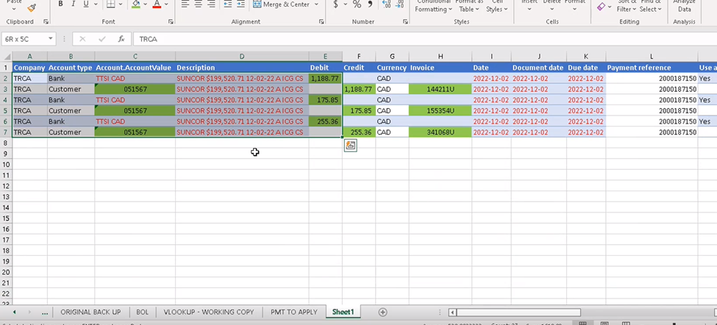
Task: Open Underline style dropdown arrow
Action: (x=96, y=4)
